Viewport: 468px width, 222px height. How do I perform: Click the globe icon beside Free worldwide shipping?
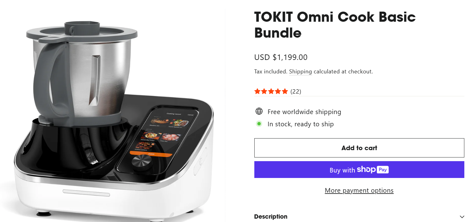[x=259, y=111]
